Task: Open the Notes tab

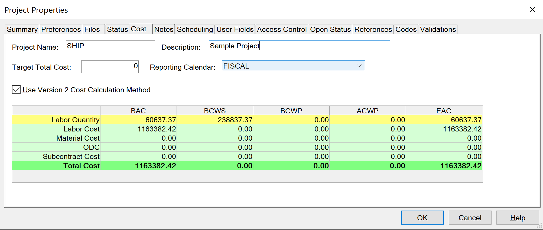Action: 164,29
